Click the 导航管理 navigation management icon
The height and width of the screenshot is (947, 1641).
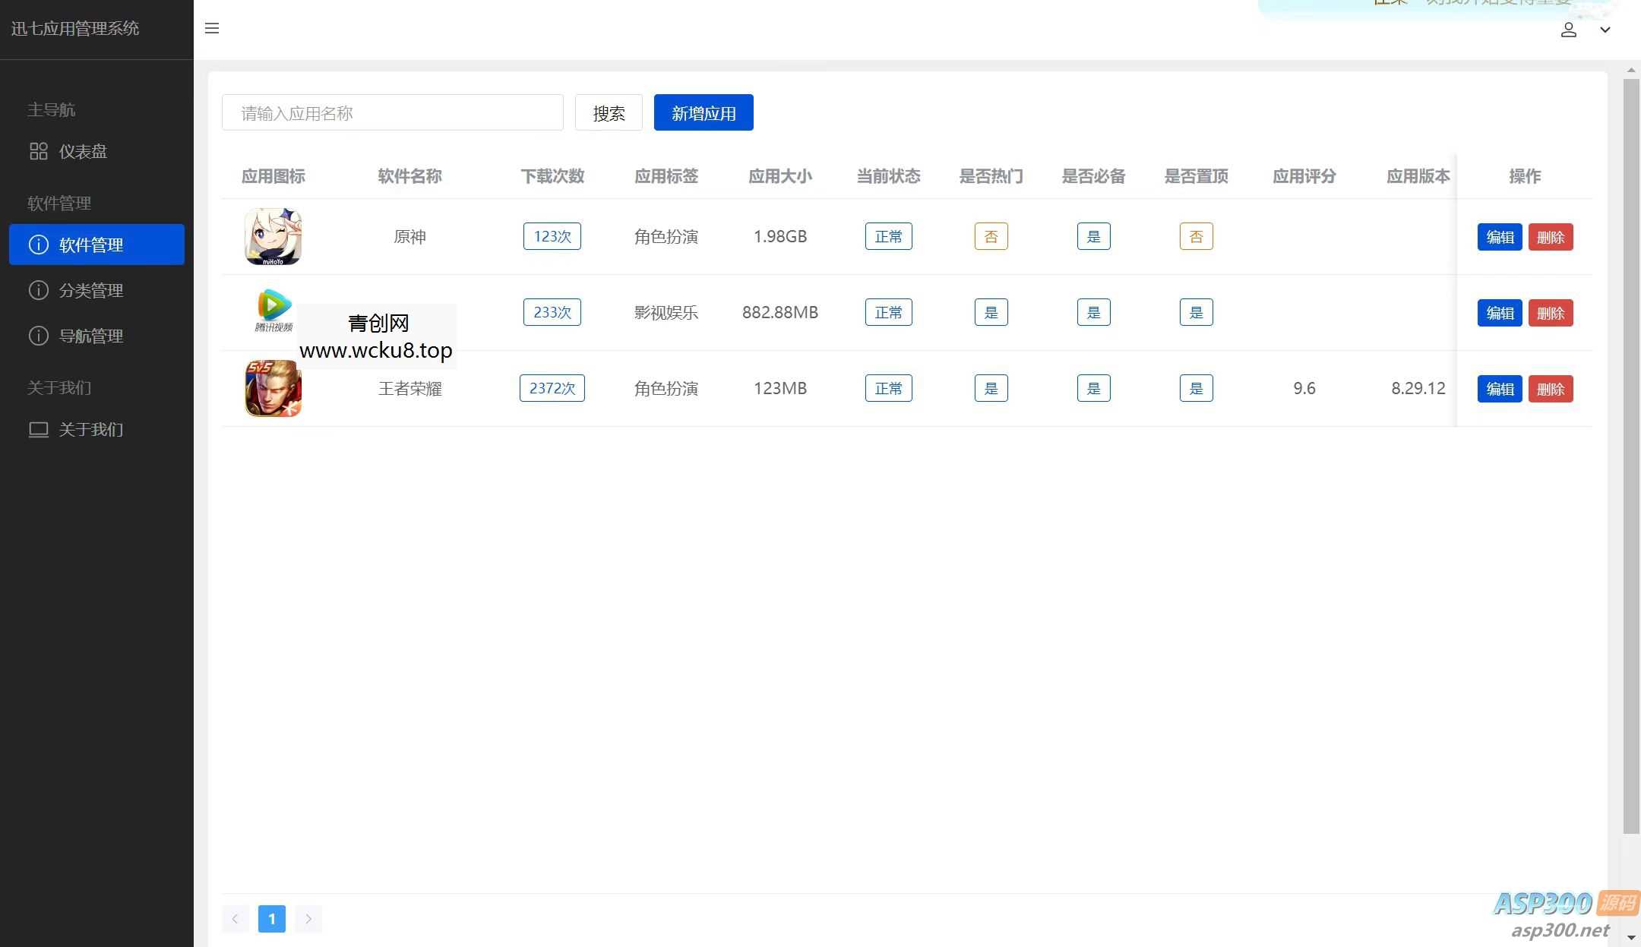(39, 336)
